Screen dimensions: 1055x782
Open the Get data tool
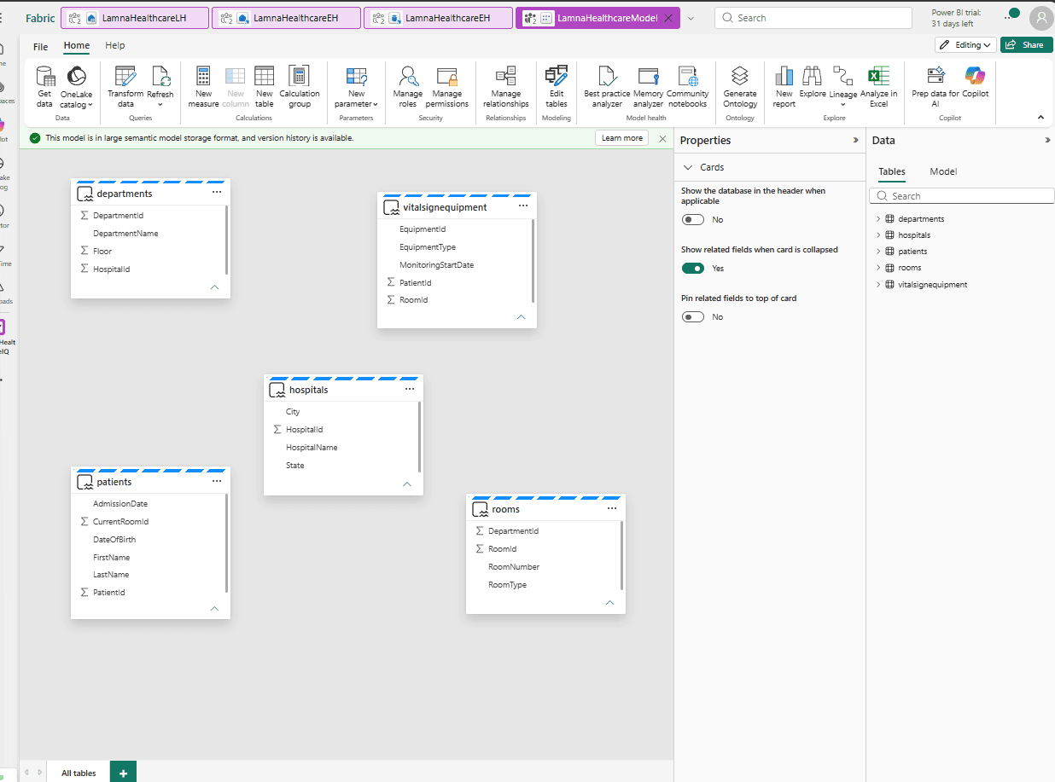tap(44, 87)
